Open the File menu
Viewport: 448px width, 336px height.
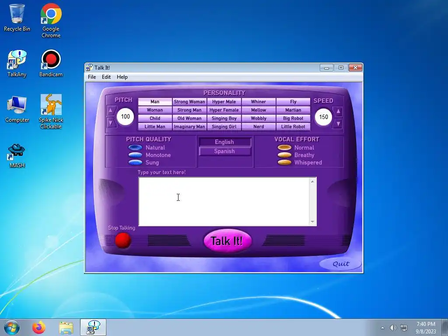pos(92,77)
